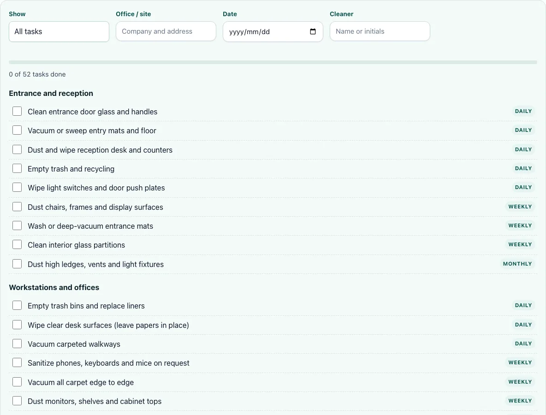
Task: Click WEEKLY badge on 'Wash or deep-vacuum entrance mats'
Action: click(x=520, y=225)
